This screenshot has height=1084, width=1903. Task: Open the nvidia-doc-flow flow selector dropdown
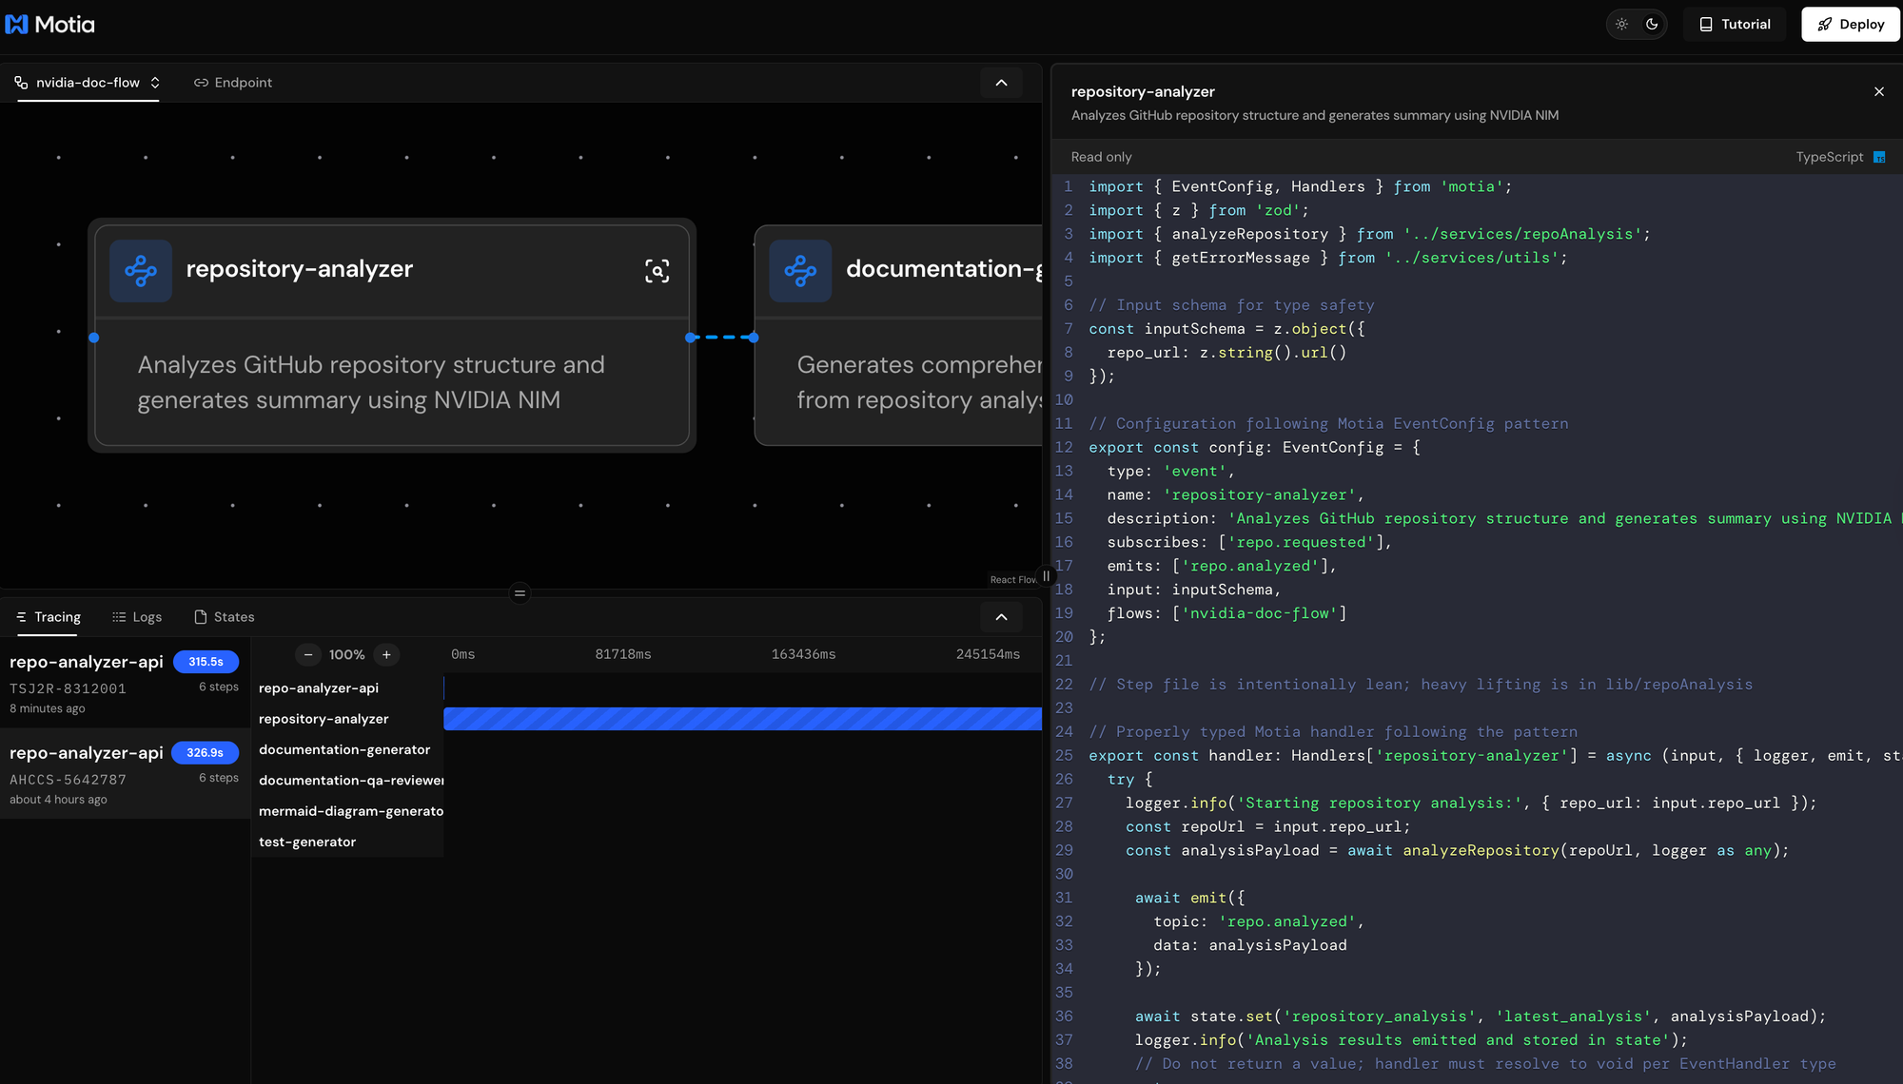click(88, 83)
